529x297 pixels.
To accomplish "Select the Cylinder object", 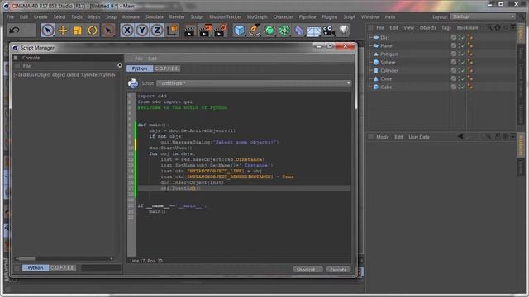I will click(389, 70).
